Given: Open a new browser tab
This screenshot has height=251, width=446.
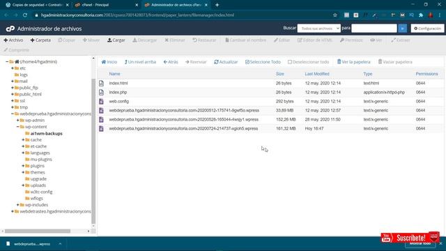Looking at the screenshot, I should coord(217,5).
